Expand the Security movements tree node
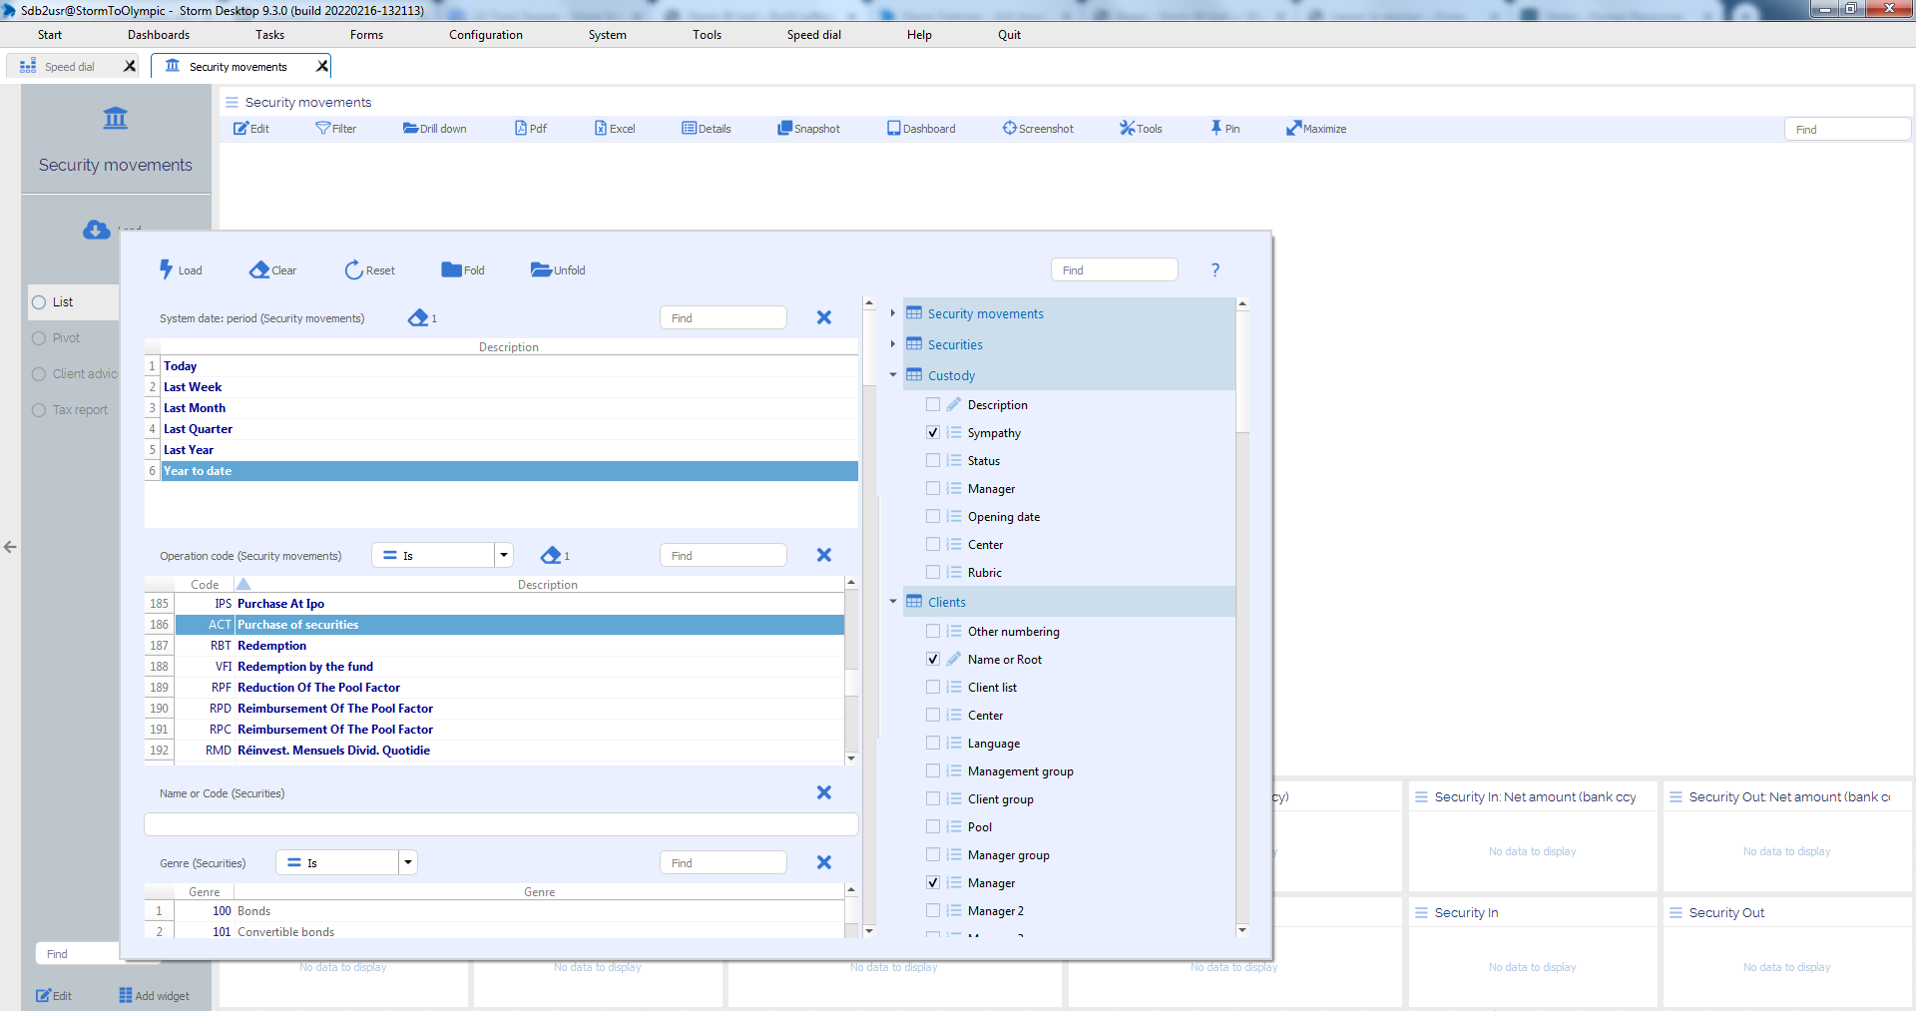Viewport: 1916px width, 1014px height. (x=893, y=312)
